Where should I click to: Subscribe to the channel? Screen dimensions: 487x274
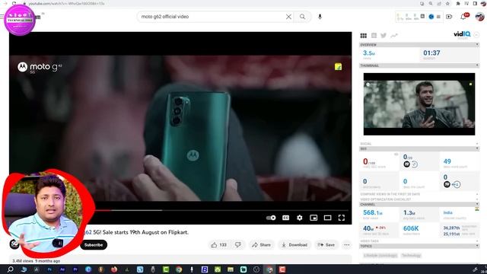coord(94,245)
